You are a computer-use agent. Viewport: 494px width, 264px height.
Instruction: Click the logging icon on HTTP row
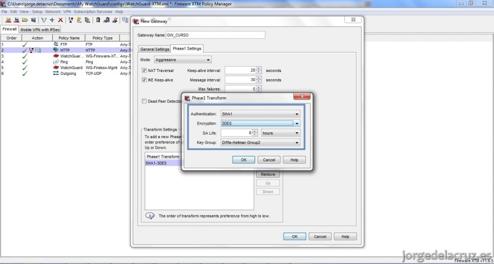tap(38, 50)
